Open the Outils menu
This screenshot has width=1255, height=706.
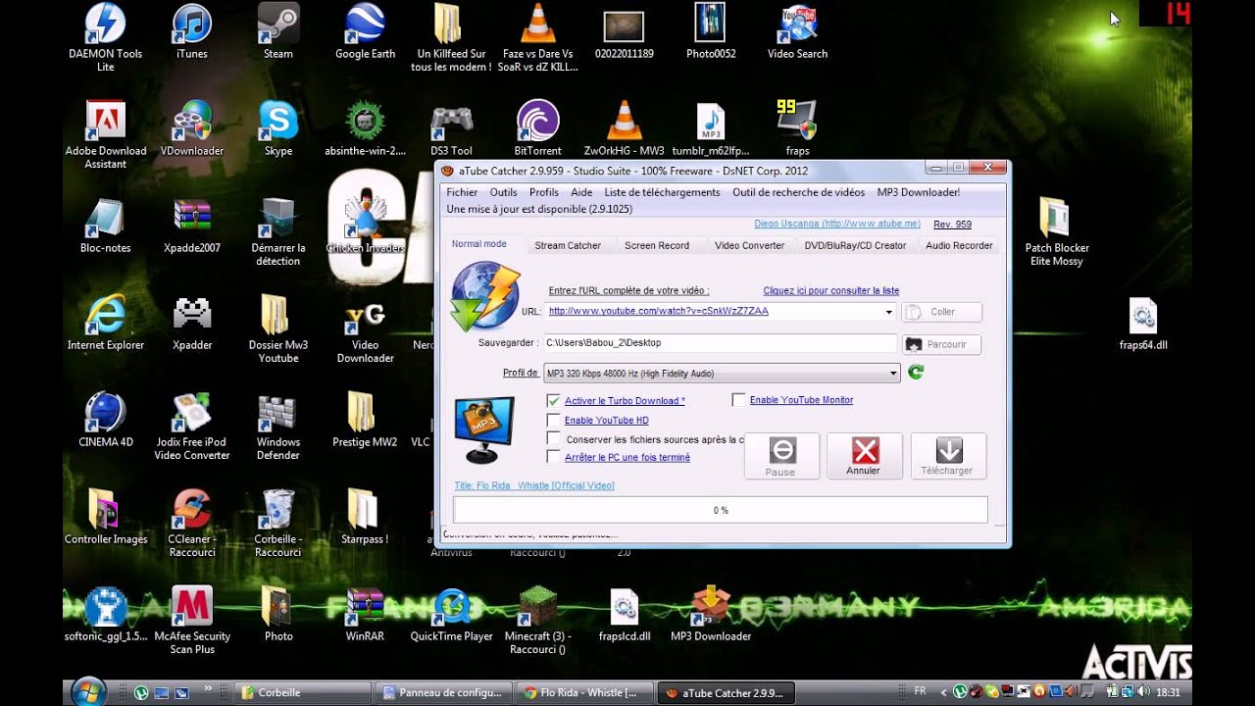coord(503,192)
